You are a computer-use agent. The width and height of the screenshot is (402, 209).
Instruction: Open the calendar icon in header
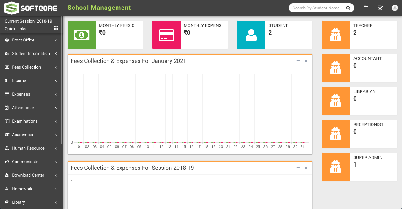(366, 8)
